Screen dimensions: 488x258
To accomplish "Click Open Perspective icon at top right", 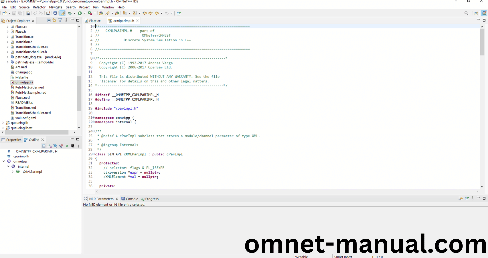I will [476, 13].
